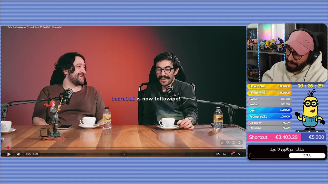Click the %۴۸ goal progress bar
The height and width of the screenshot is (184, 328).
pyautogui.click(x=287, y=156)
